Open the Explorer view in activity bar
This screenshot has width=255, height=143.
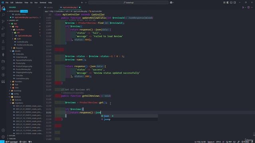3,8
